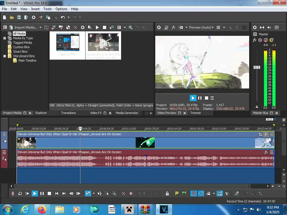The height and width of the screenshot is (215, 287).
Task: Open Master FX icon under Master label
Action: click(254, 40)
